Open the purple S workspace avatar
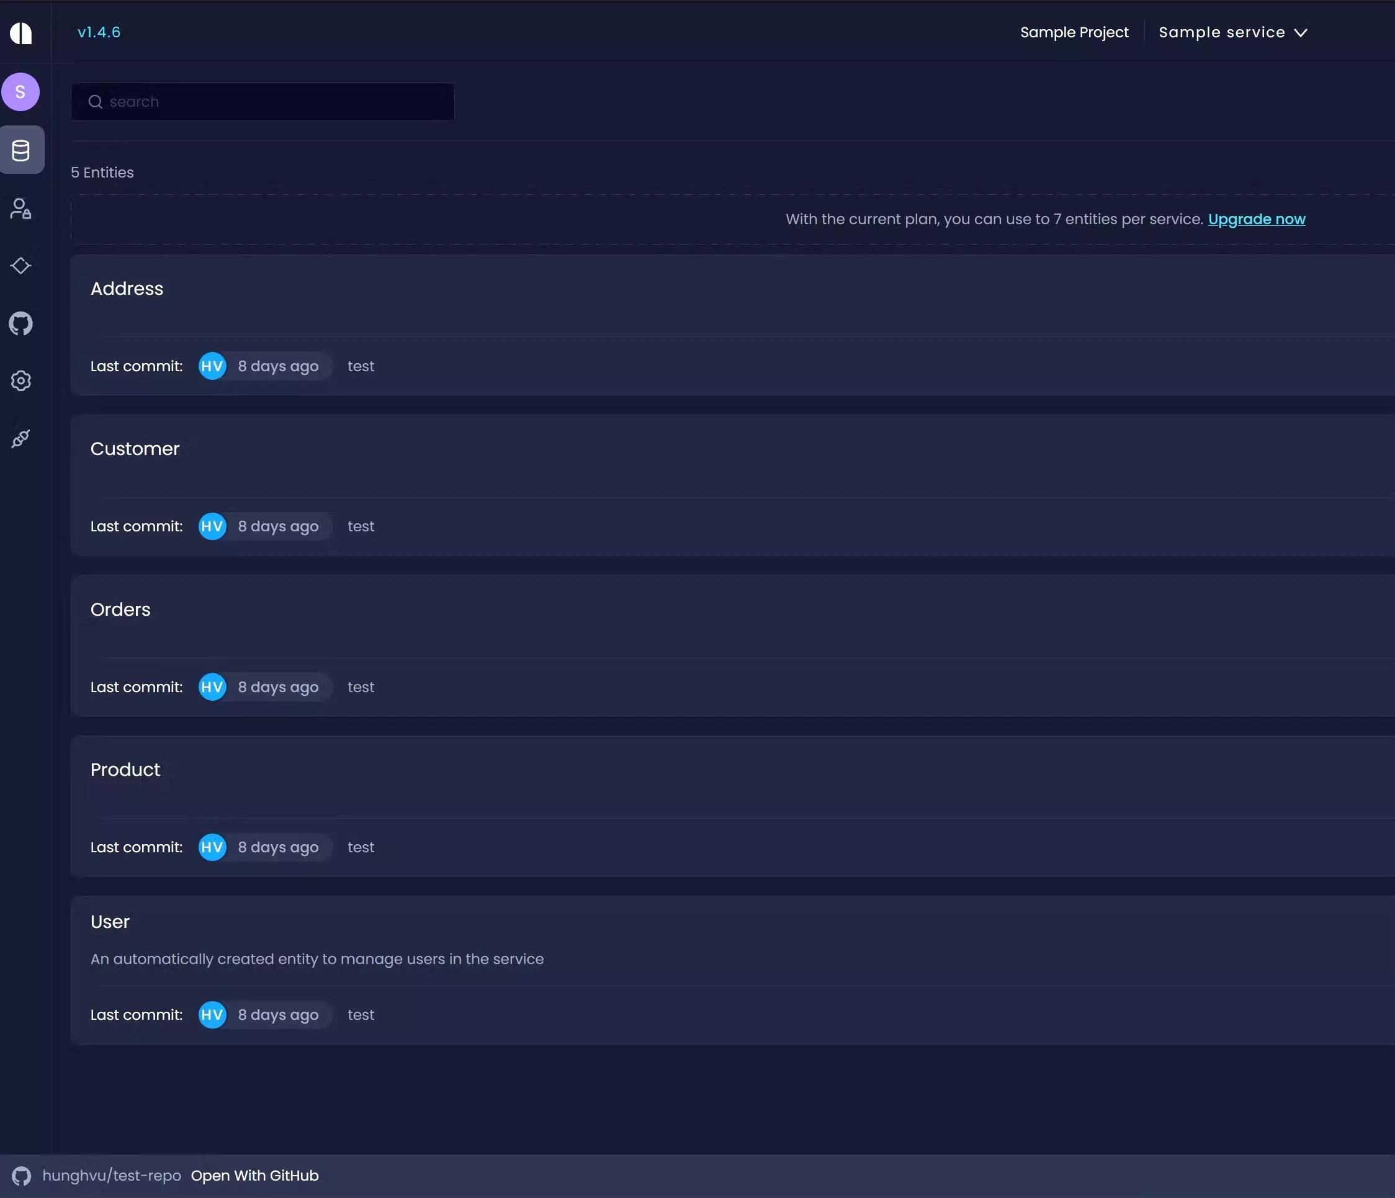 tap(21, 92)
